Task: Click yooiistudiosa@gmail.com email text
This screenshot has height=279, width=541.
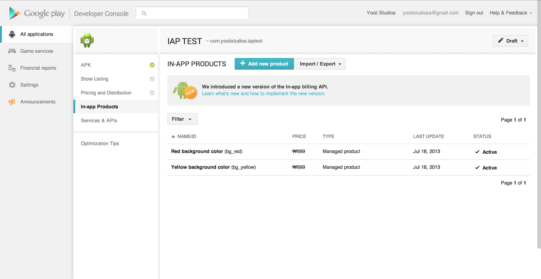Action: click(430, 13)
